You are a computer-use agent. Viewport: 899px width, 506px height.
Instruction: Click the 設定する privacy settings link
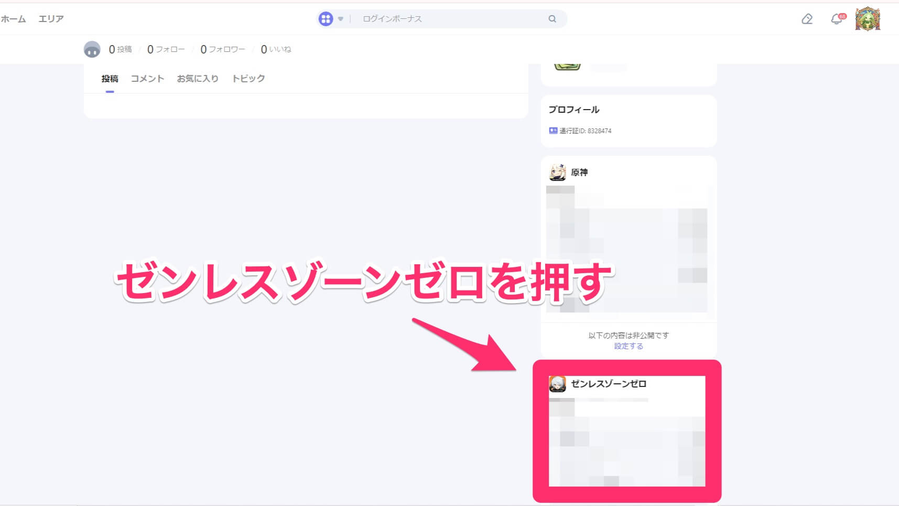click(x=627, y=346)
